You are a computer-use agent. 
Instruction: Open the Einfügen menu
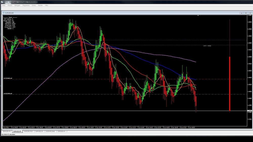(17, 5)
